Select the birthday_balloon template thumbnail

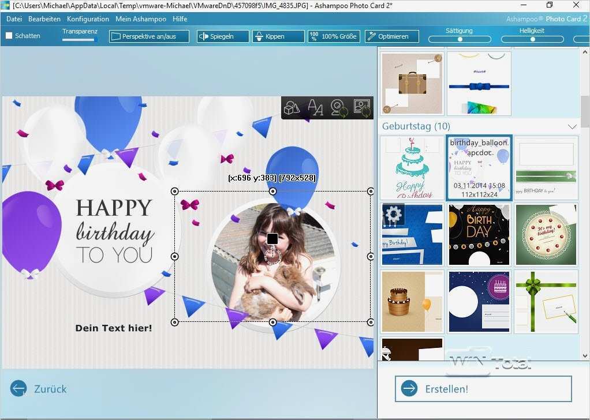coord(479,167)
